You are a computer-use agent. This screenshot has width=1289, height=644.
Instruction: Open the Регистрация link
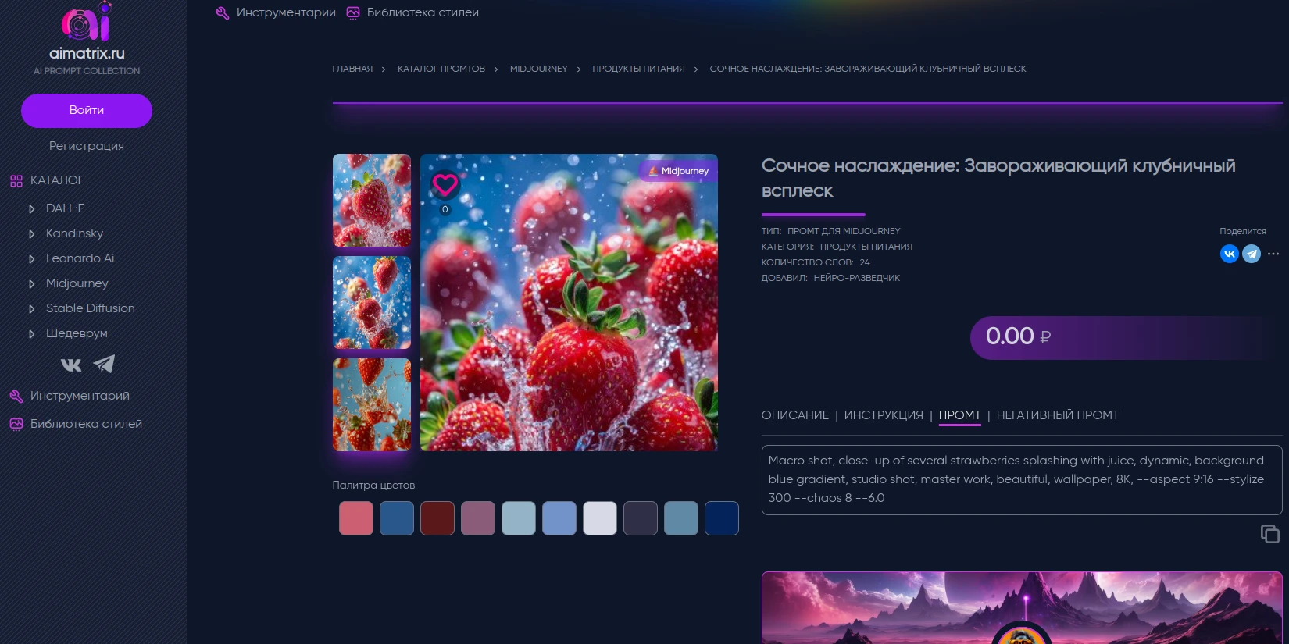[x=87, y=146]
